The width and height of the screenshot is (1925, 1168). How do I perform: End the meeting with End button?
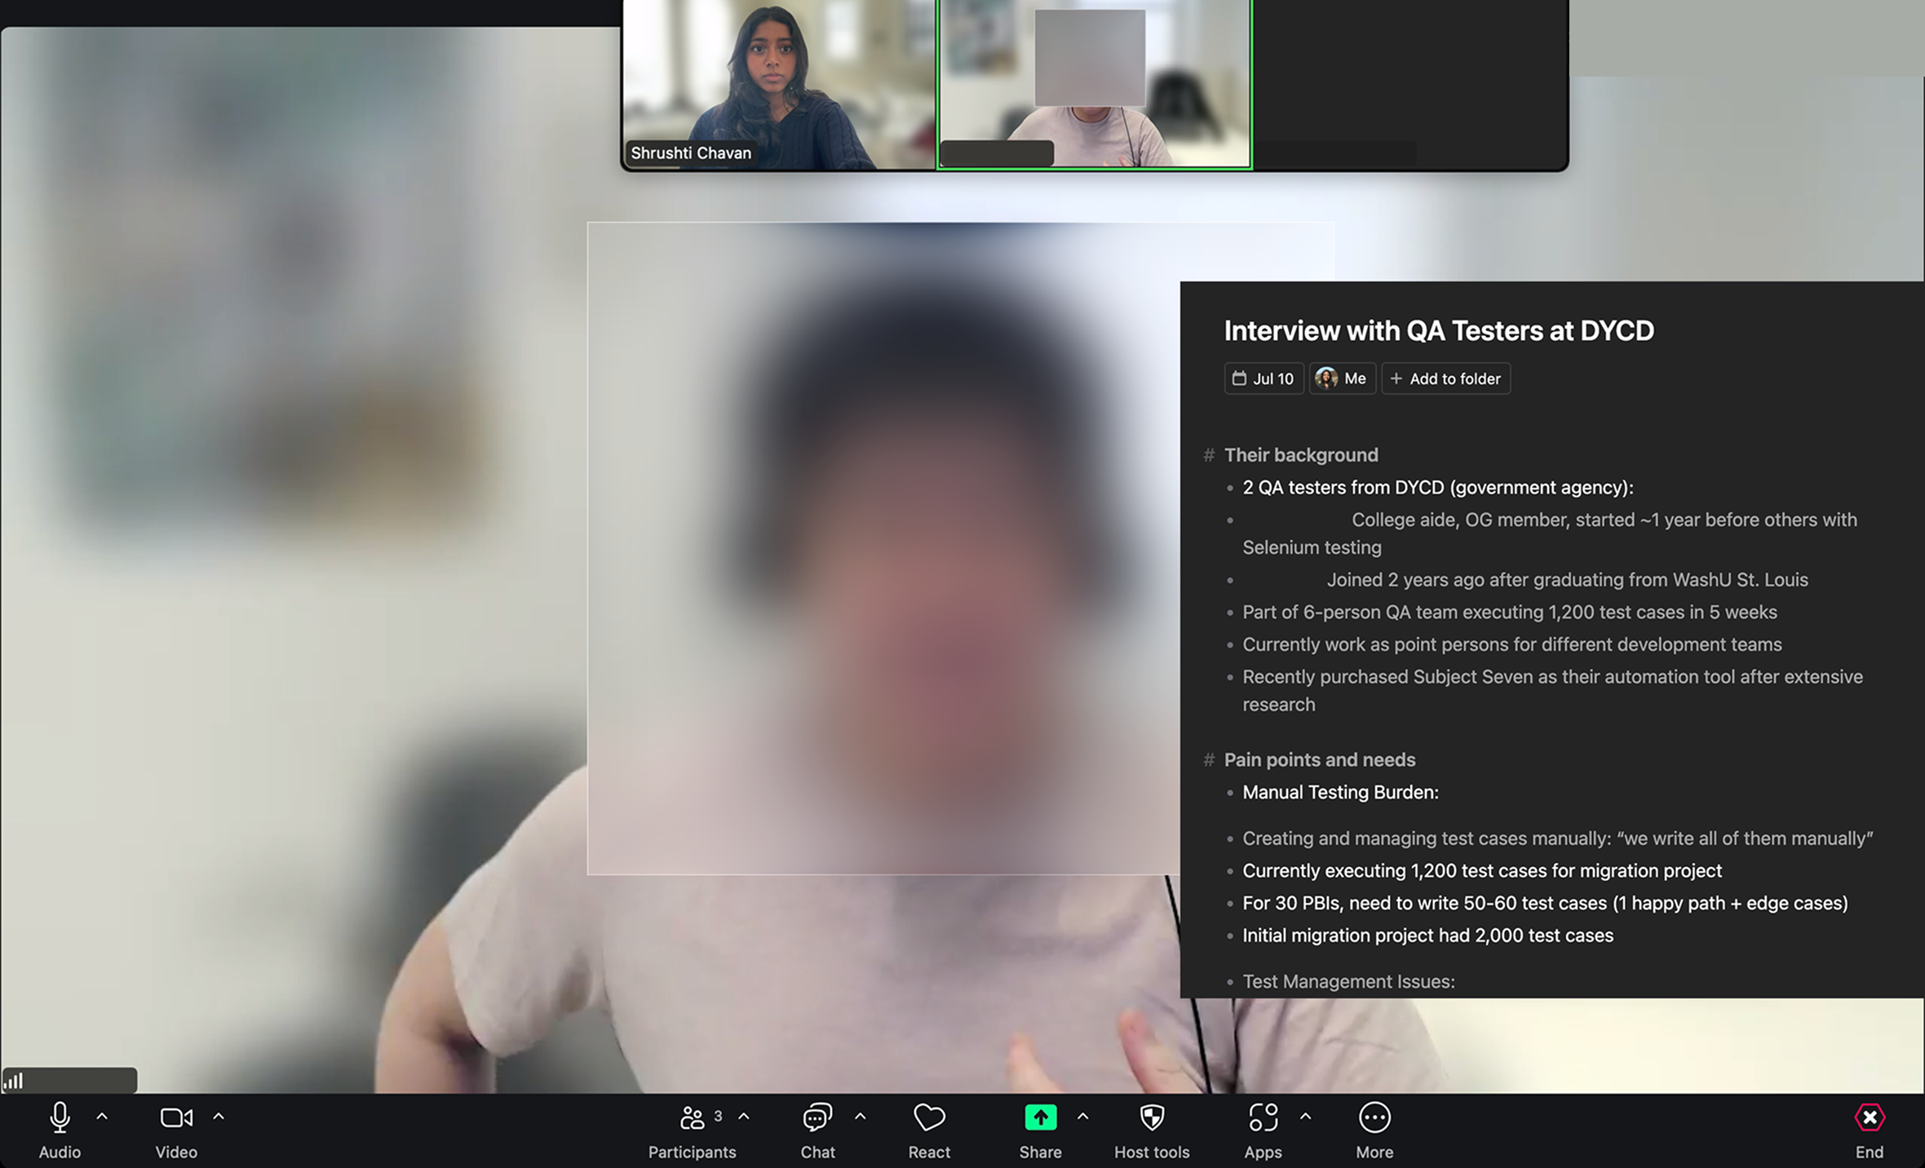pos(1870,1117)
